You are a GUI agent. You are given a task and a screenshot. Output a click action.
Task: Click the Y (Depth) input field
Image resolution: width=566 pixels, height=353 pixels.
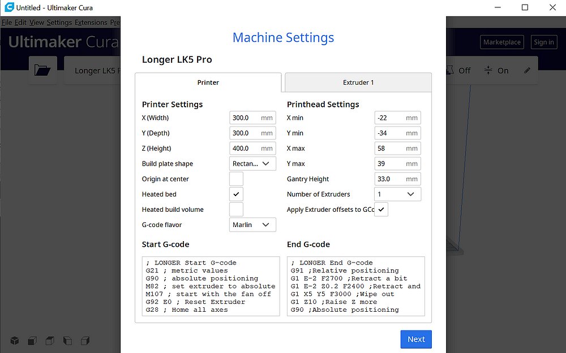(252, 133)
